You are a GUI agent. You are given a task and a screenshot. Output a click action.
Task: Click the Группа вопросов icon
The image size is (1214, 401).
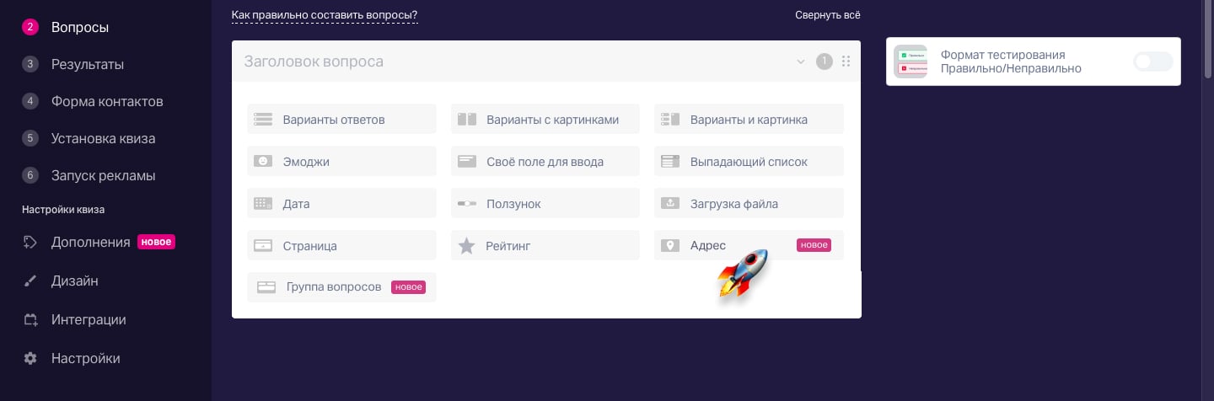266,287
